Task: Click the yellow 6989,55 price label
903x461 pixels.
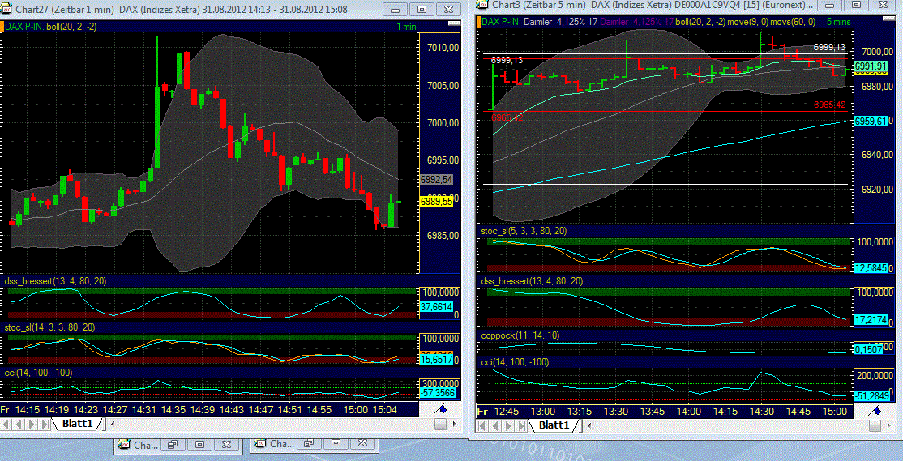Action: pos(435,202)
